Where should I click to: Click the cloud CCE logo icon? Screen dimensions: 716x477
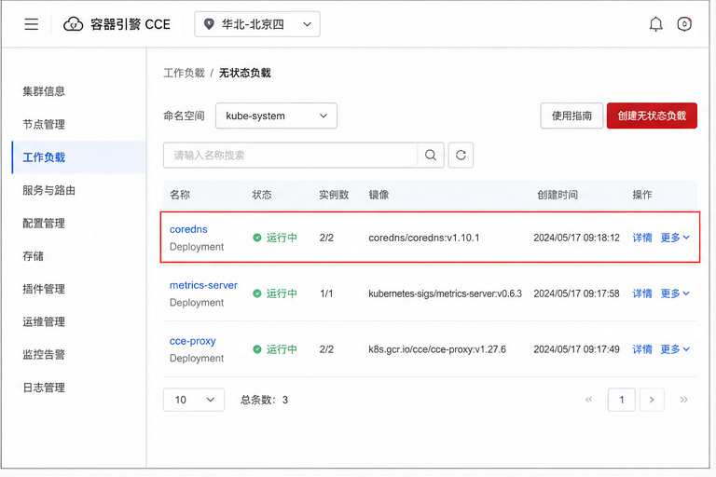[x=73, y=24]
